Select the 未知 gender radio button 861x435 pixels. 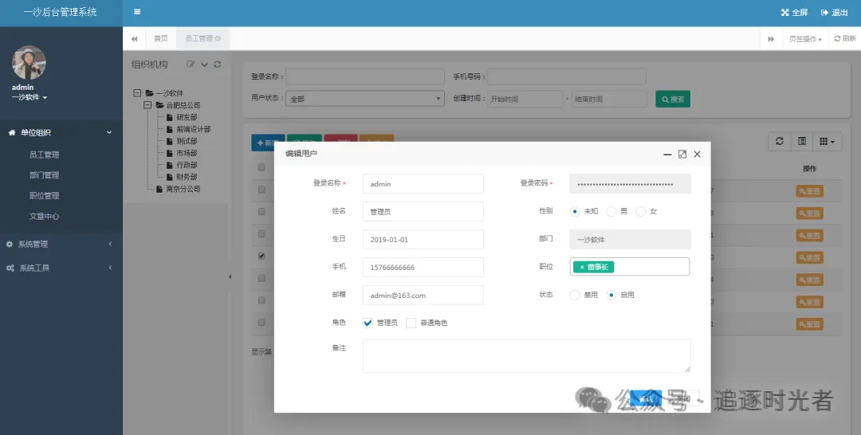575,211
